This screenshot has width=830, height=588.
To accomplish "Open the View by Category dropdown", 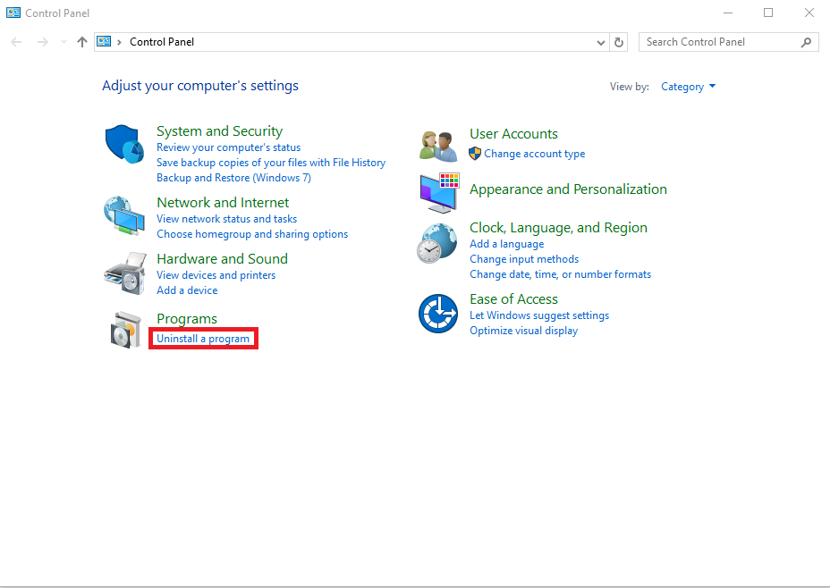I will pos(688,87).
